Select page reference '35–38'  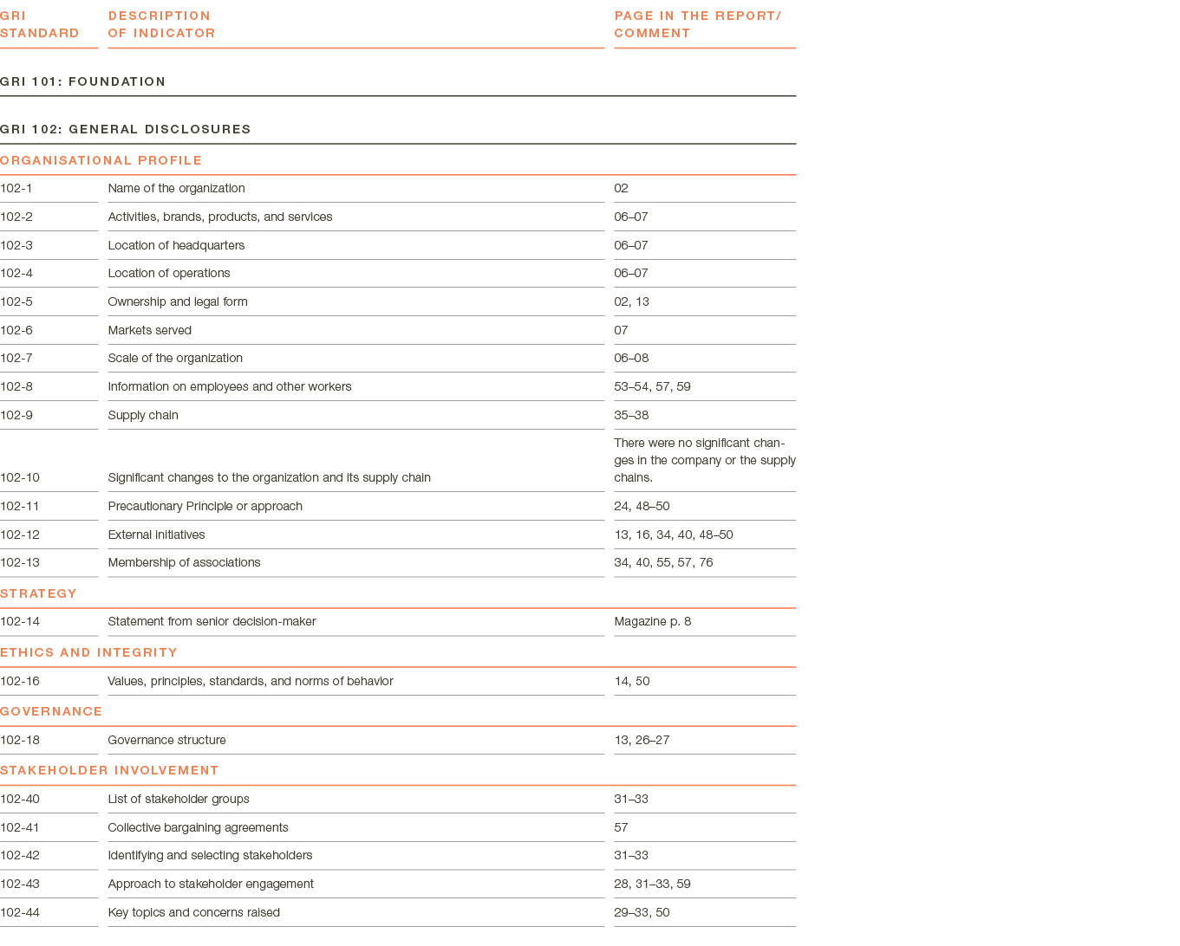(x=631, y=415)
